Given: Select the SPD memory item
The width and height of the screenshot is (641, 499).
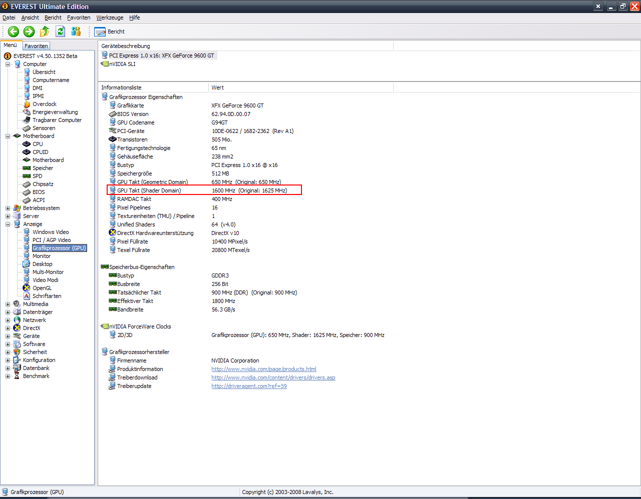Looking at the screenshot, I should pos(37,176).
